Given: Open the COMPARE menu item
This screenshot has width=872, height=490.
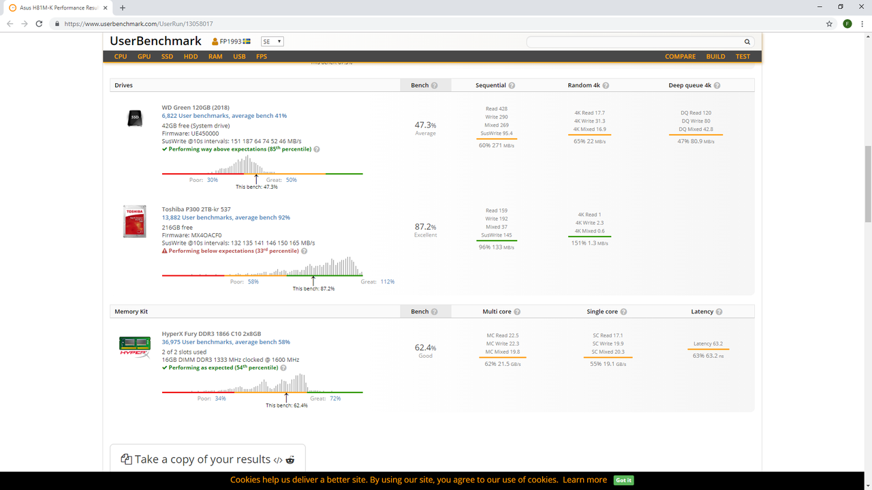Looking at the screenshot, I should [681, 57].
